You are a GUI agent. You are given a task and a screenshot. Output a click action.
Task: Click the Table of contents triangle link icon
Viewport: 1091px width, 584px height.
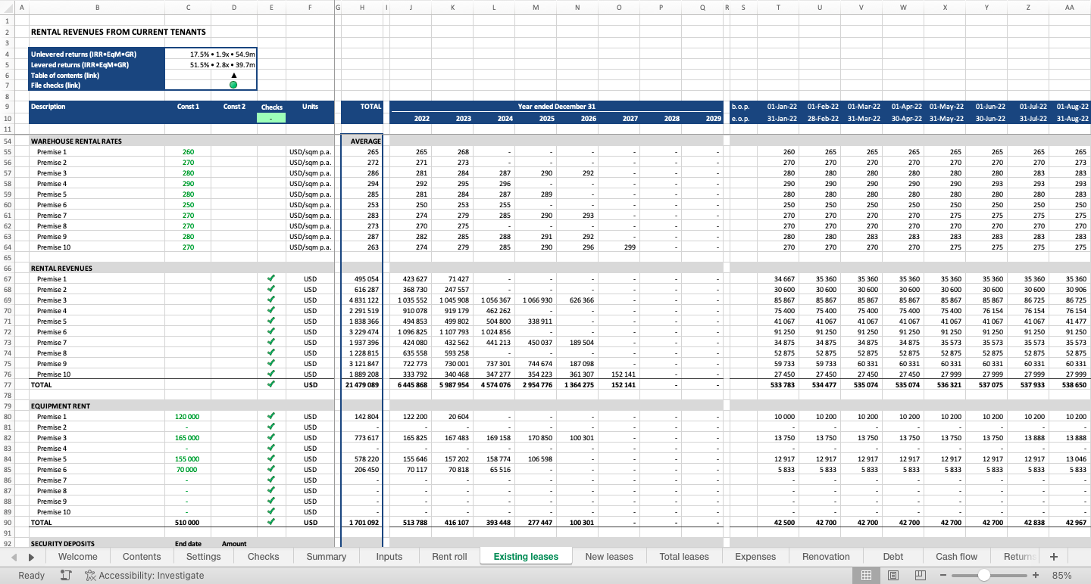tap(233, 75)
